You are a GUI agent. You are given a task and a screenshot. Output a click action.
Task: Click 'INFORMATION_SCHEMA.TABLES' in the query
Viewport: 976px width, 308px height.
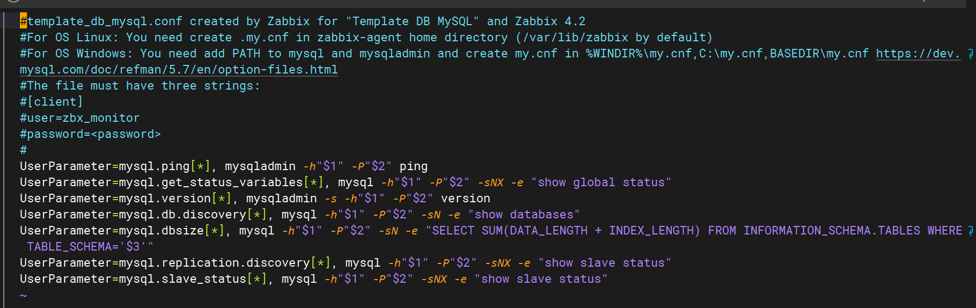832,231
